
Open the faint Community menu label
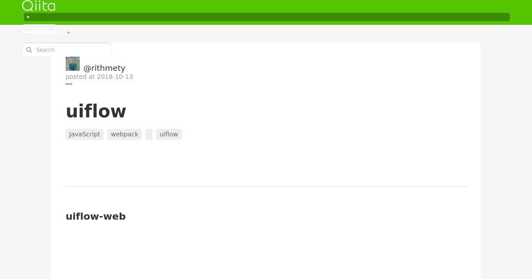click(48, 33)
